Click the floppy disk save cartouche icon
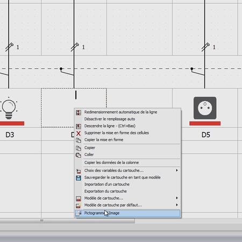Screen dimensions: 242x242 pos(79,178)
